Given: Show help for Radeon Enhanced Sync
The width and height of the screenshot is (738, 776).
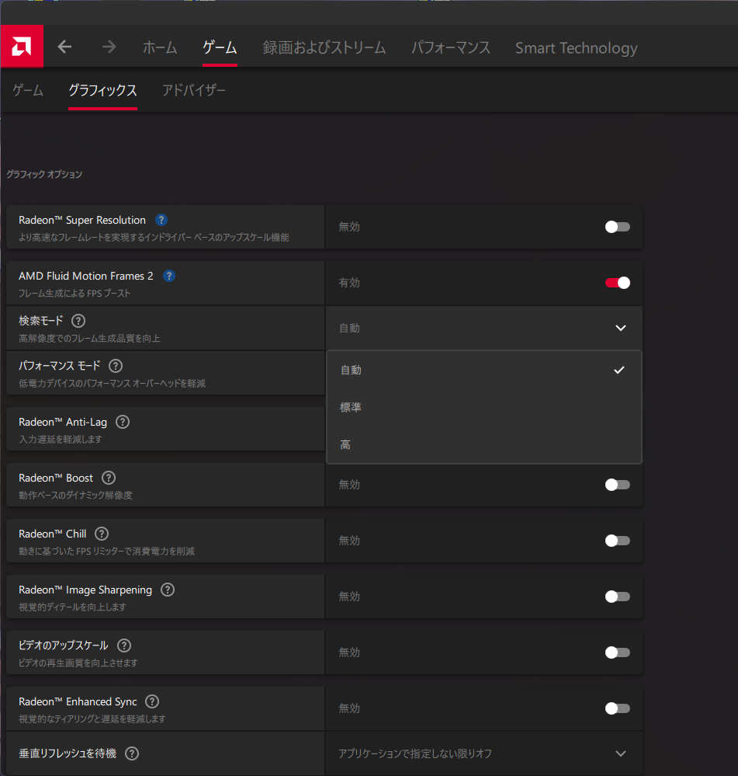Looking at the screenshot, I should [152, 701].
